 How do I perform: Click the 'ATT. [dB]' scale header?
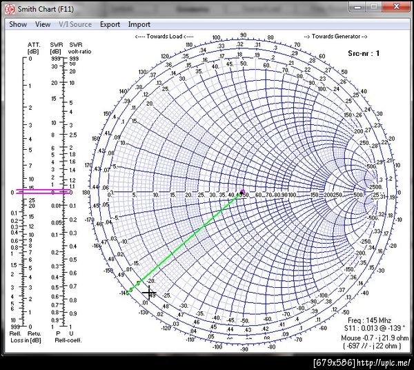point(34,48)
